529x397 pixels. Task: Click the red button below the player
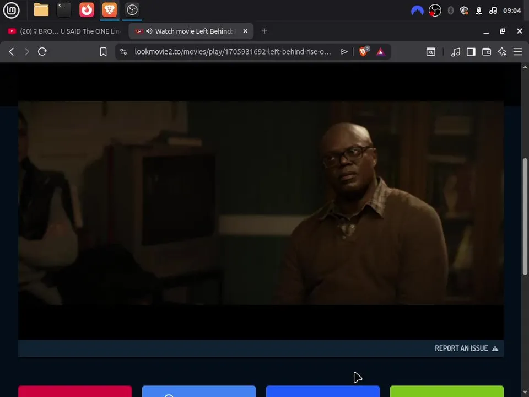(x=75, y=391)
